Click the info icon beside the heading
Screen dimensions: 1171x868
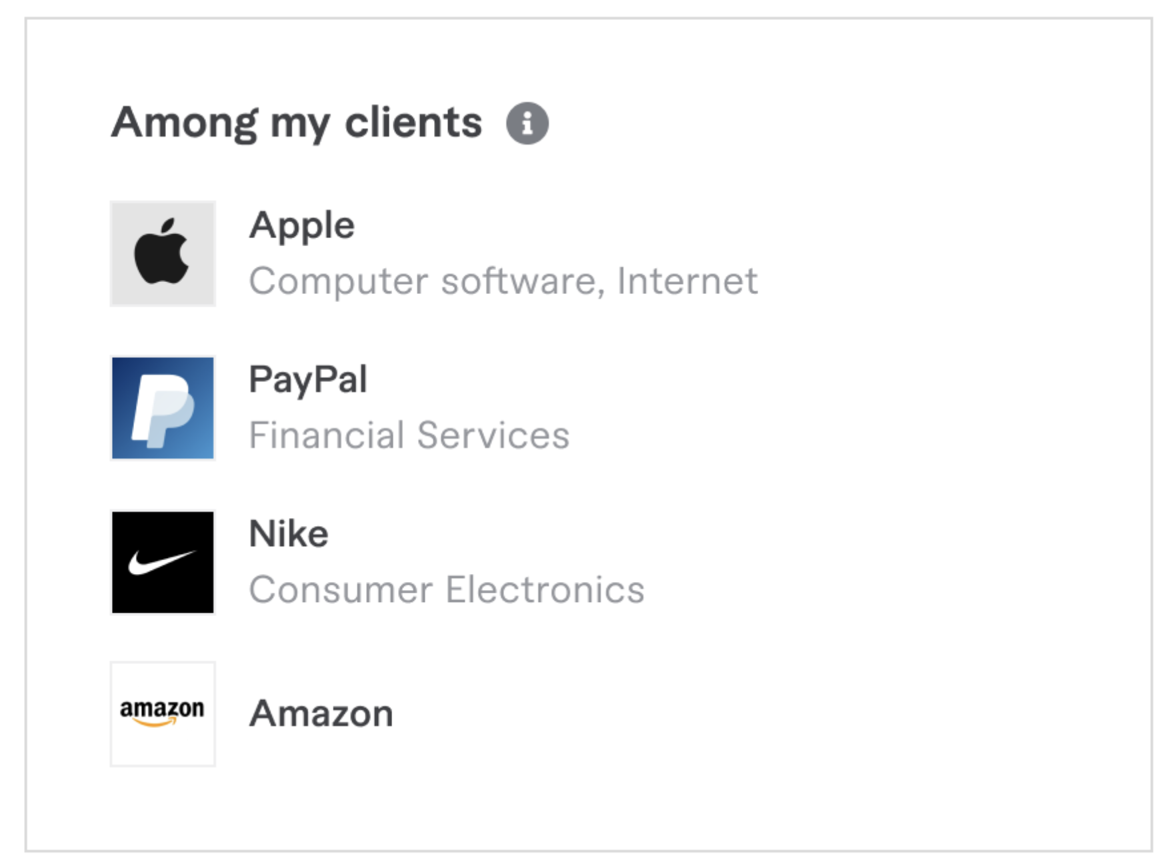point(527,123)
